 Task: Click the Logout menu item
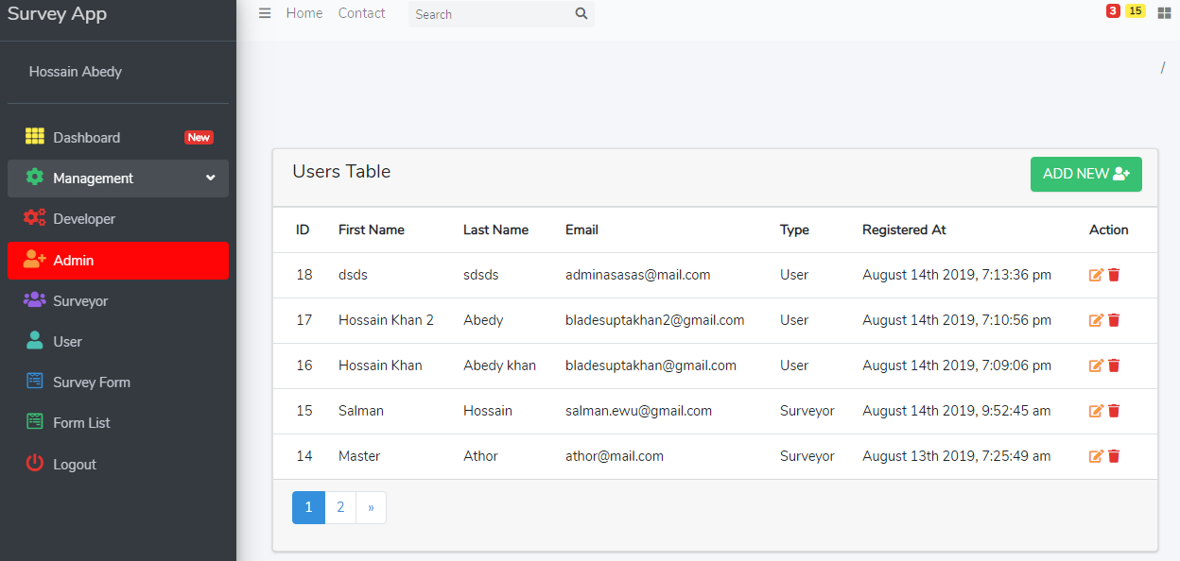tap(118, 465)
